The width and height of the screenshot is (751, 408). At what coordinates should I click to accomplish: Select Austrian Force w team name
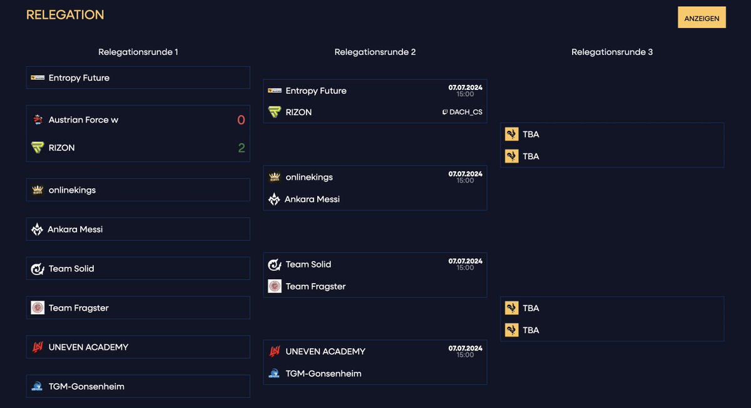coord(83,120)
